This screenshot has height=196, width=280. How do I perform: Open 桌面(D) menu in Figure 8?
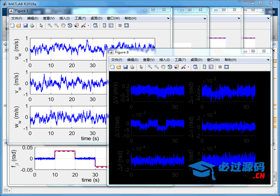[196, 60]
